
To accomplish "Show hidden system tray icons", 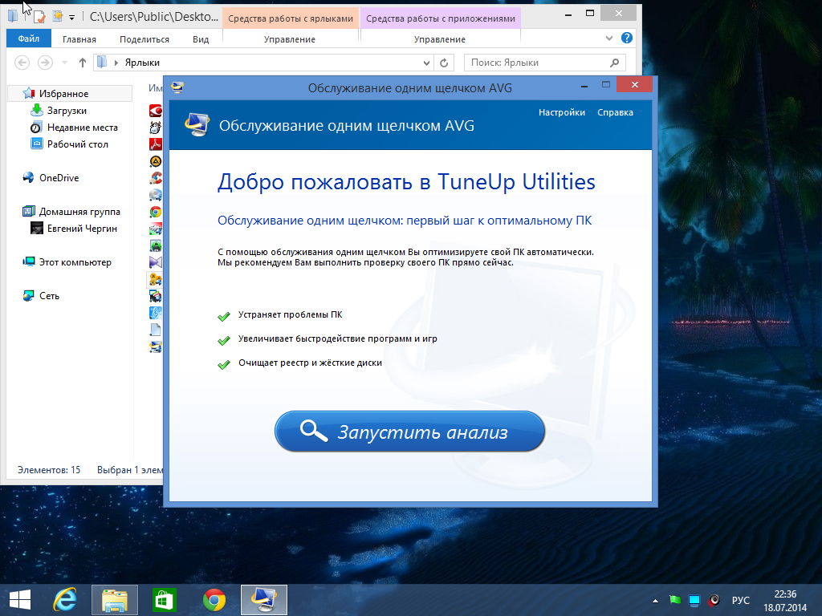I will 655,601.
